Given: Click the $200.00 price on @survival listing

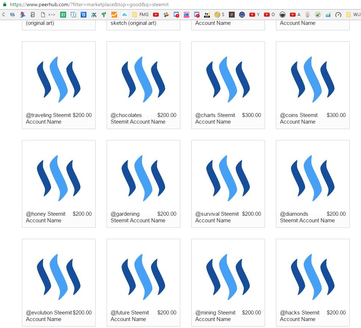Looking at the screenshot, I should [251, 214].
